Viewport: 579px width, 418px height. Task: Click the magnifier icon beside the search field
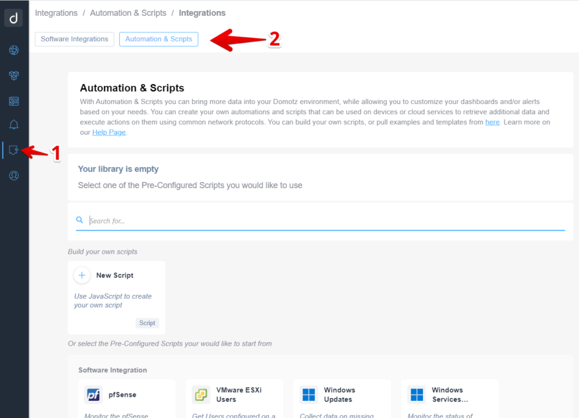[x=80, y=219]
